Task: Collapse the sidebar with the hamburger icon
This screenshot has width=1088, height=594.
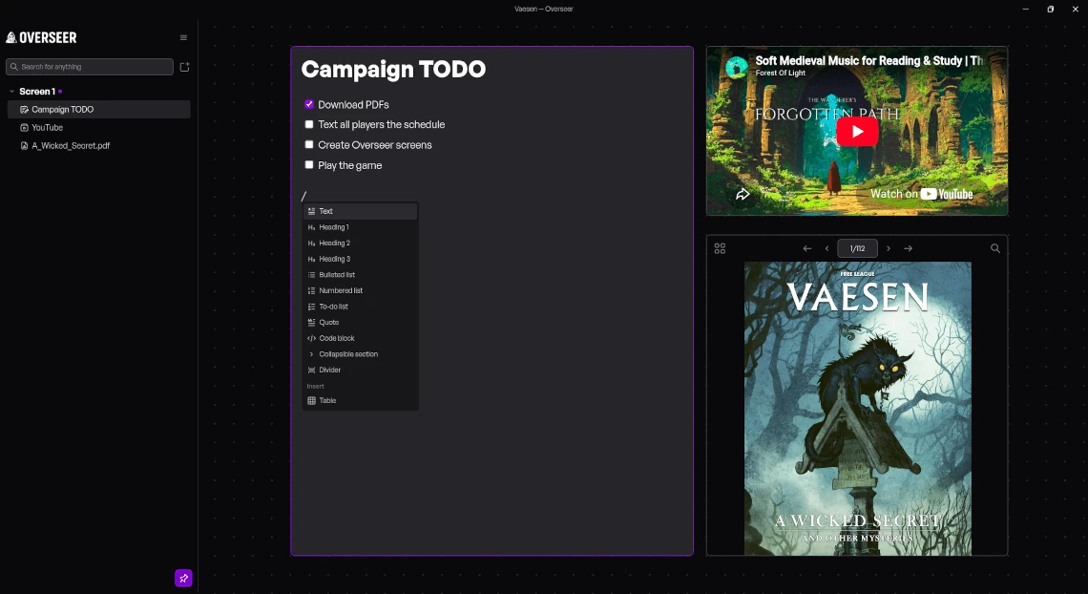Action: pos(183,37)
